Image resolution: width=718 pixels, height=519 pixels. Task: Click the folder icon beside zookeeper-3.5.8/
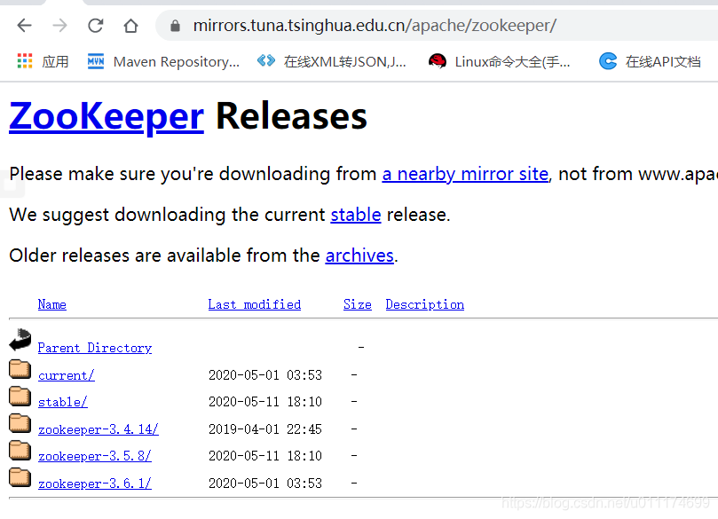(x=20, y=451)
